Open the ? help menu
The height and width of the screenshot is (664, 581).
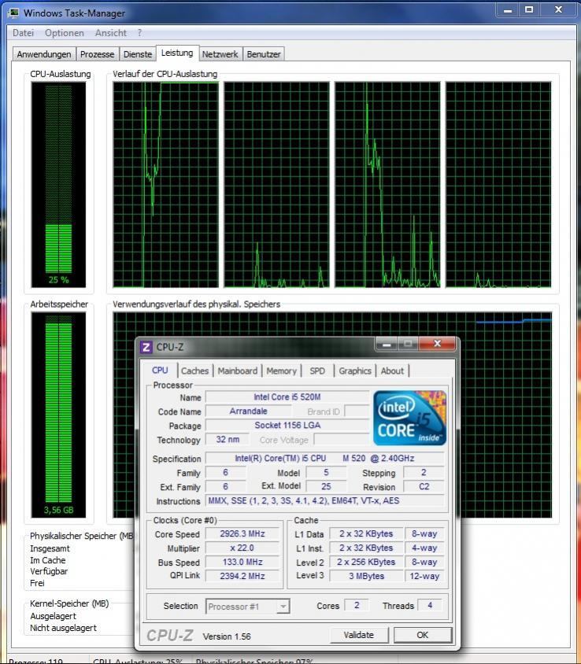point(139,33)
